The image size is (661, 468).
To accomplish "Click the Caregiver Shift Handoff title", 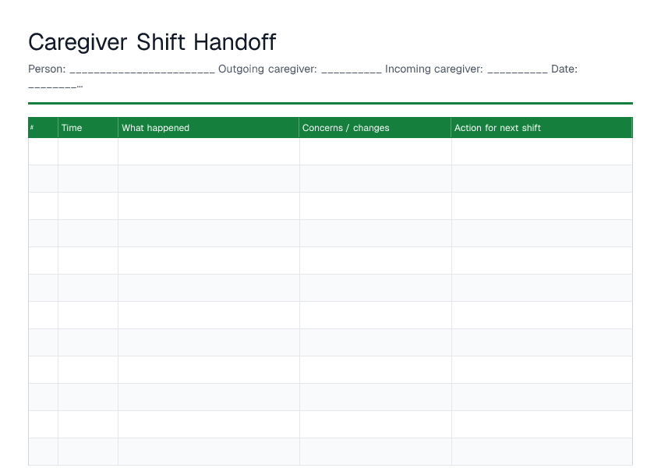I will [x=152, y=42].
